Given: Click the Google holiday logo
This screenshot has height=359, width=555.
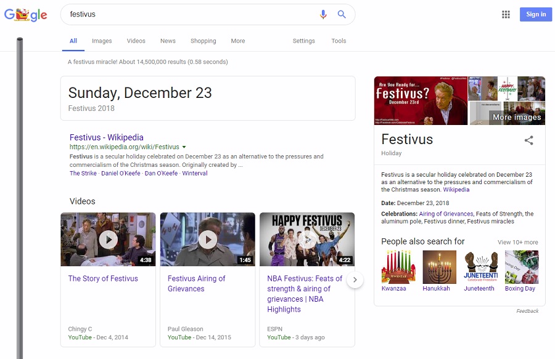Looking at the screenshot, I should click(x=25, y=15).
